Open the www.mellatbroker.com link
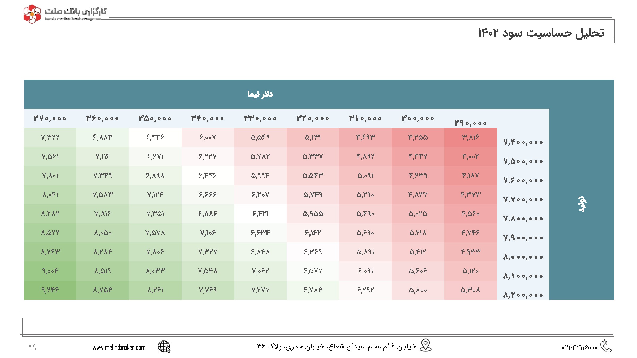The height and width of the screenshot is (358, 637). [119, 347]
